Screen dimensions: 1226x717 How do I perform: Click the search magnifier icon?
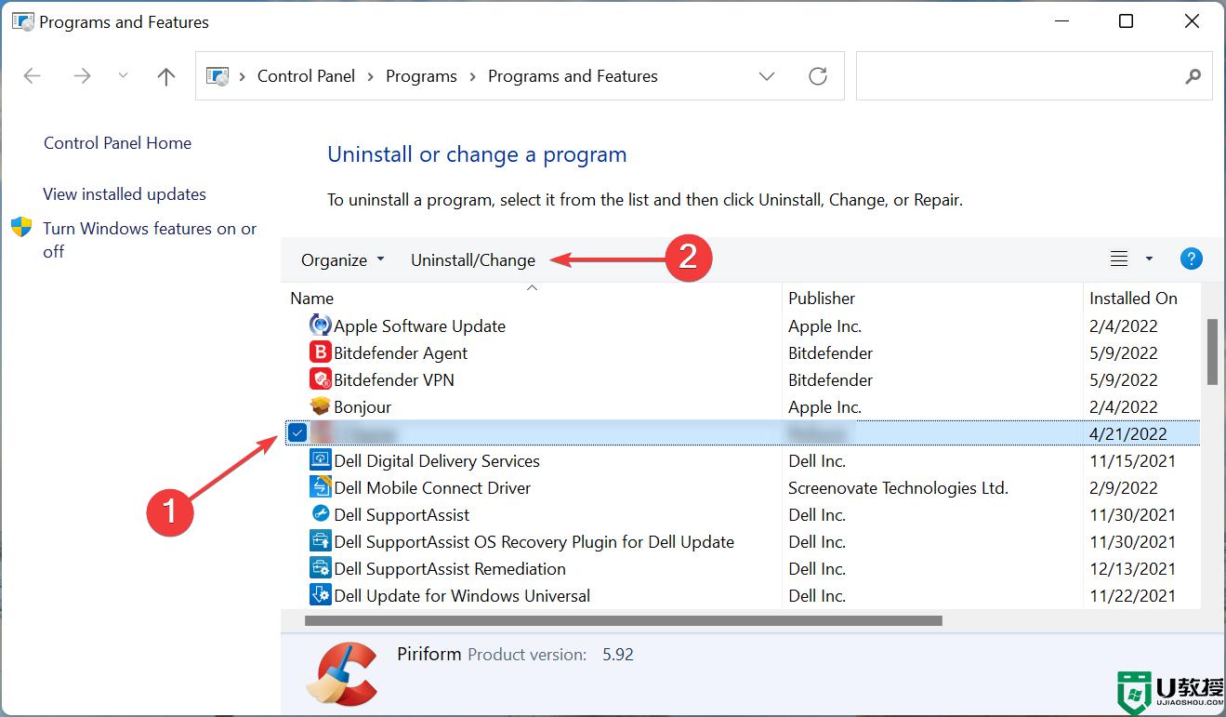point(1193,77)
